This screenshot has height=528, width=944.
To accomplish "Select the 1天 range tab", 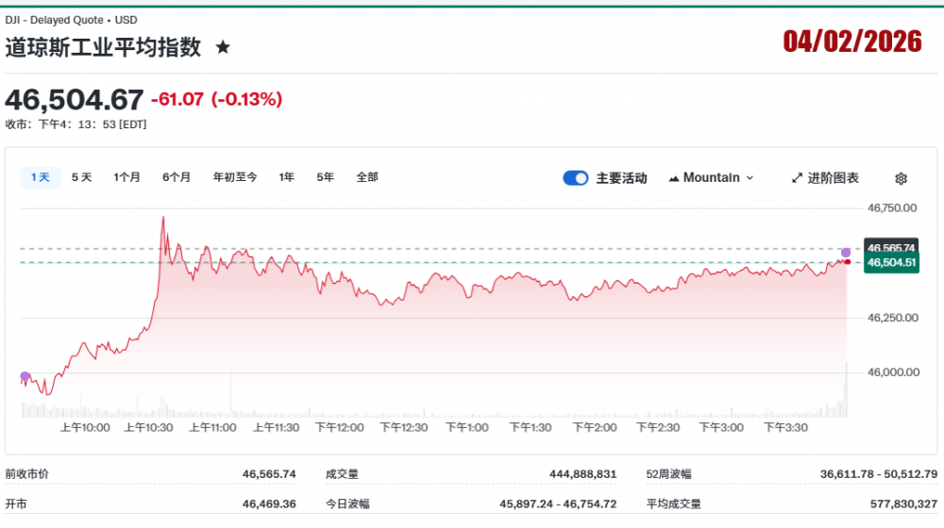I will tap(41, 177).
